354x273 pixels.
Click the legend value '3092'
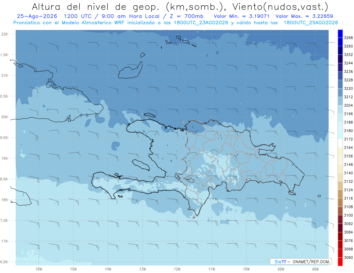[348, 224]
